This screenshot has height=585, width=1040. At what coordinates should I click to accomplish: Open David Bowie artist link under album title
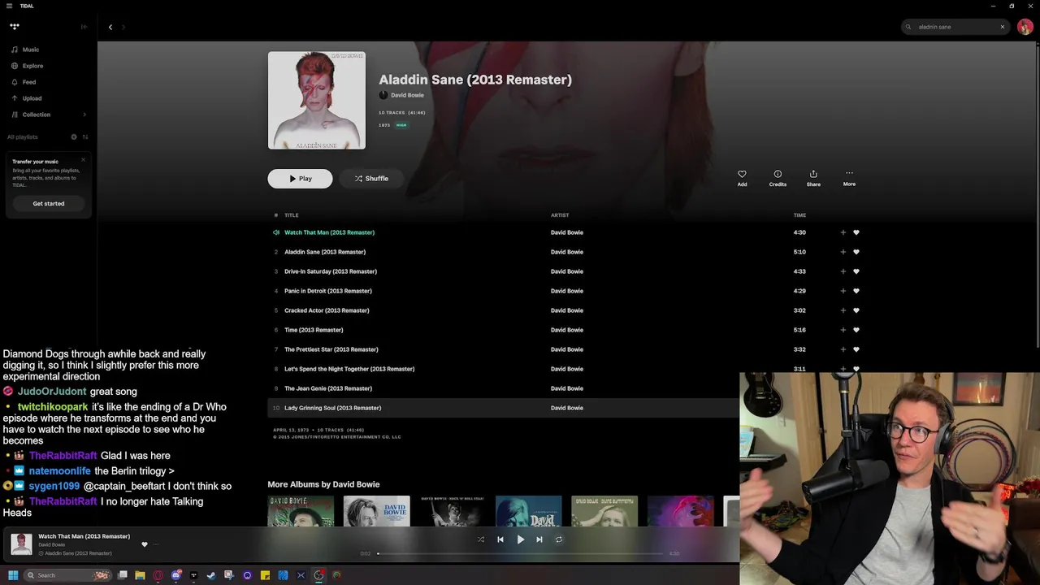click(x=407, y=95)
